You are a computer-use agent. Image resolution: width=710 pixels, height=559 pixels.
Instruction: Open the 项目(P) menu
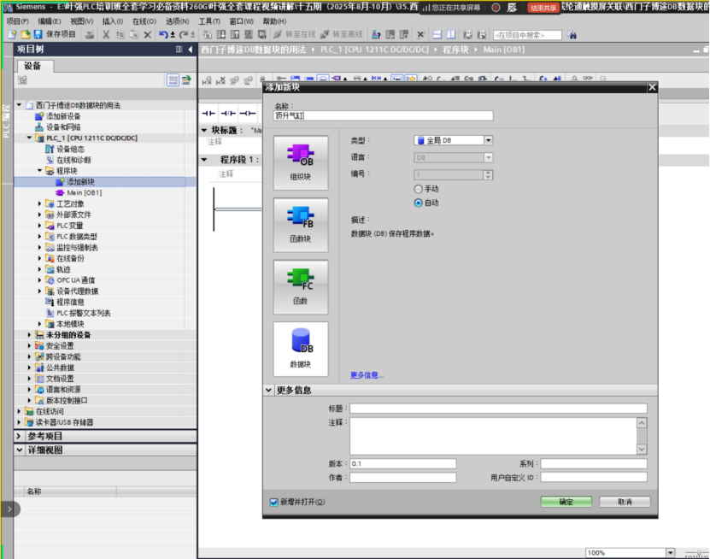click(x=17, y=21)
